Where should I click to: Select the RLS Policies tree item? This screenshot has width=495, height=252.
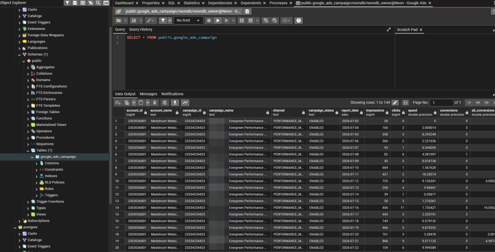pyautogui.click(x=55, y=182)
